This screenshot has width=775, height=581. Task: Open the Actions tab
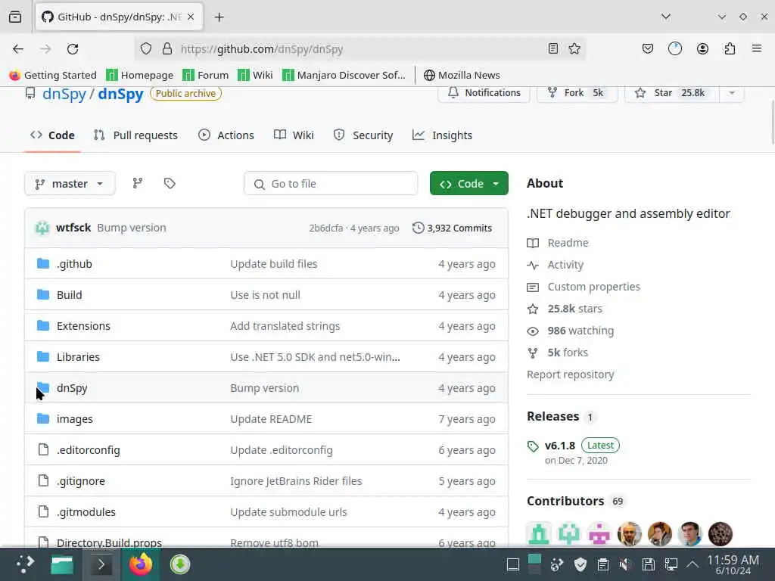[x=226, y=135]
